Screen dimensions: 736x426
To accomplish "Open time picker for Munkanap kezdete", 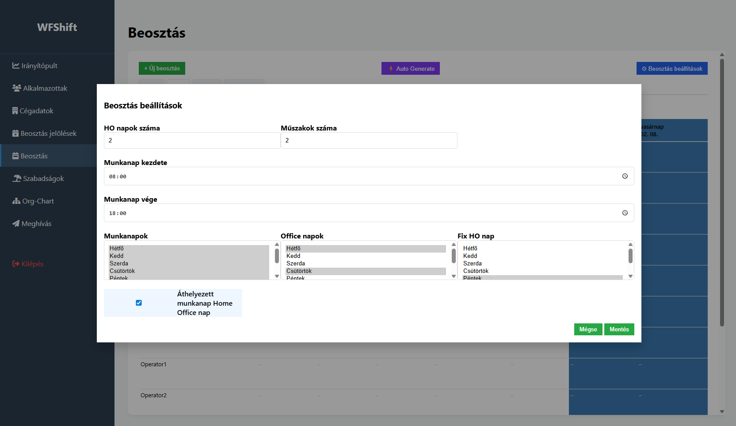I will click(625, 176).
